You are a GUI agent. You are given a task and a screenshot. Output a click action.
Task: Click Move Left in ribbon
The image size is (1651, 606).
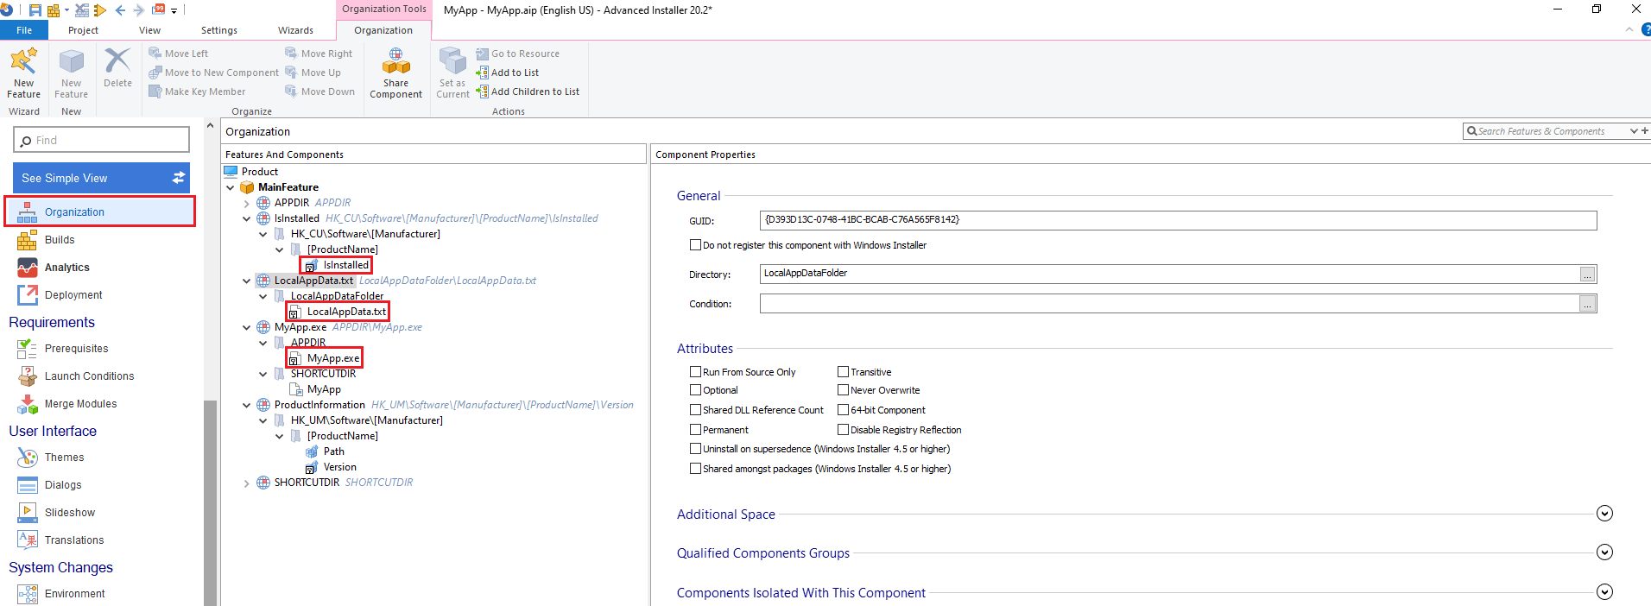click(x=178, y=54)
